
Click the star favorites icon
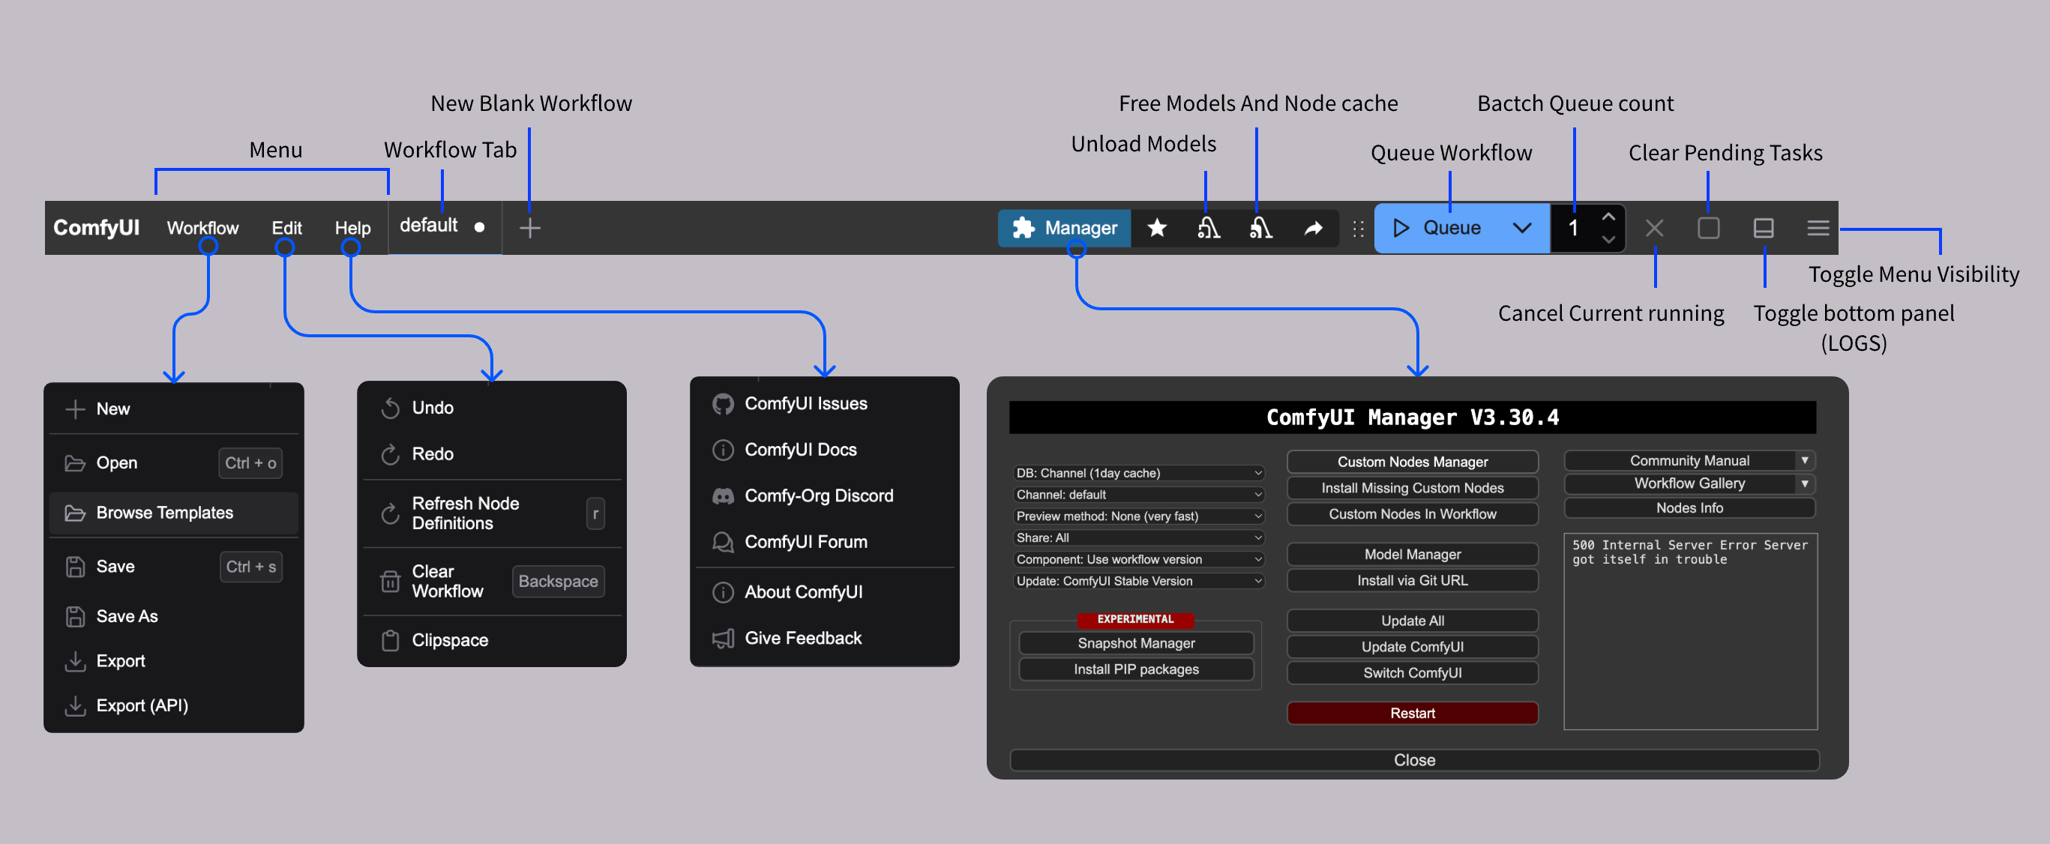tap(1156, 229)
